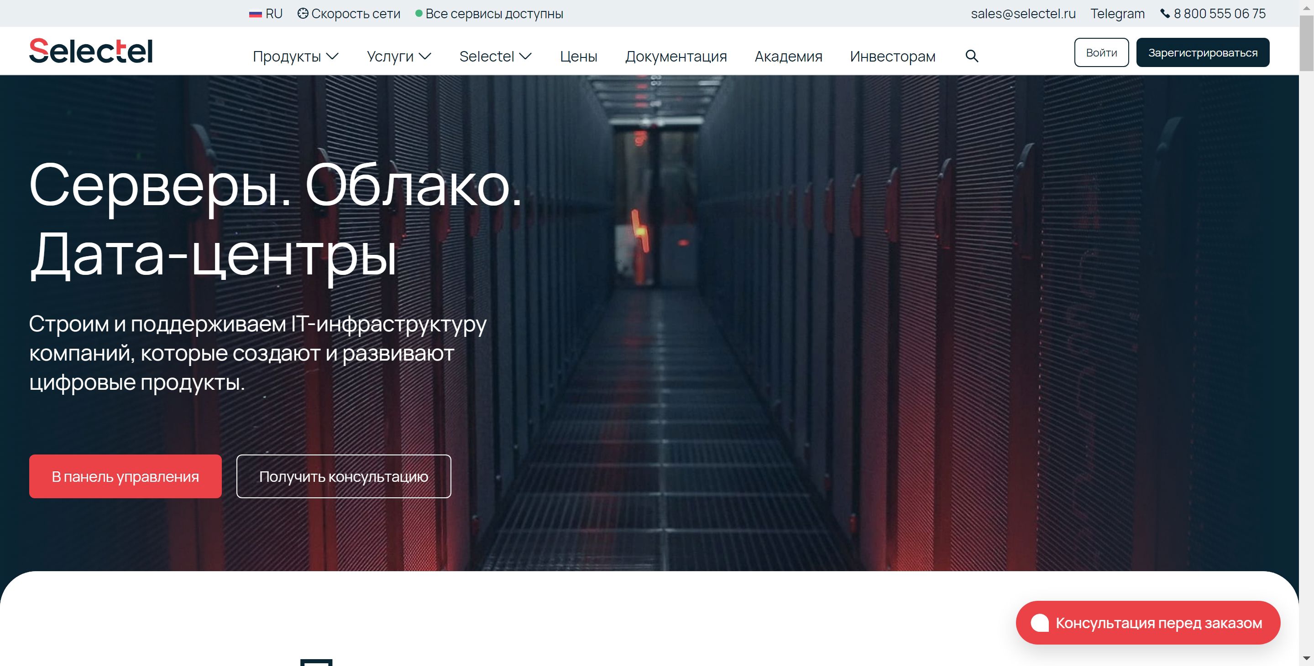Open Инвесторам page

(x=892, y=56)
